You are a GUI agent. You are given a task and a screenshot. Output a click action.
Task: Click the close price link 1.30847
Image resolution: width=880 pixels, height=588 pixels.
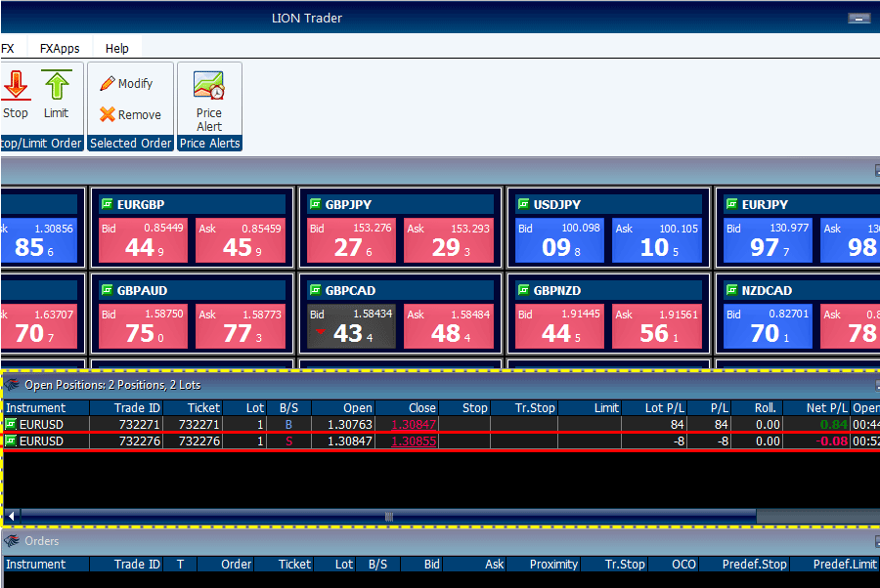pos(414,424)
